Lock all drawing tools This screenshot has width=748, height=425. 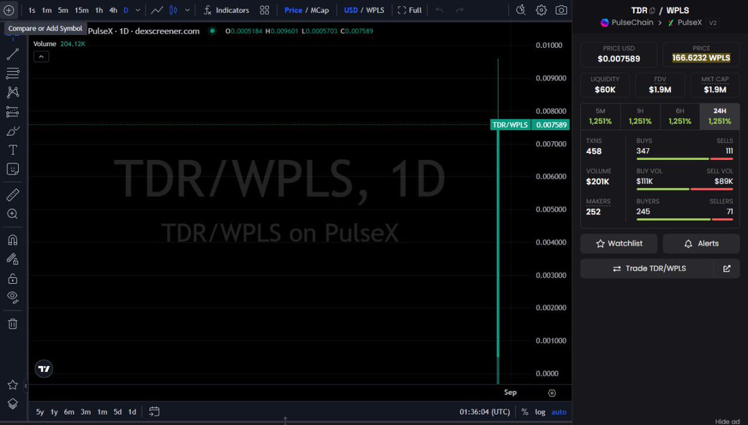click(12, 278)
